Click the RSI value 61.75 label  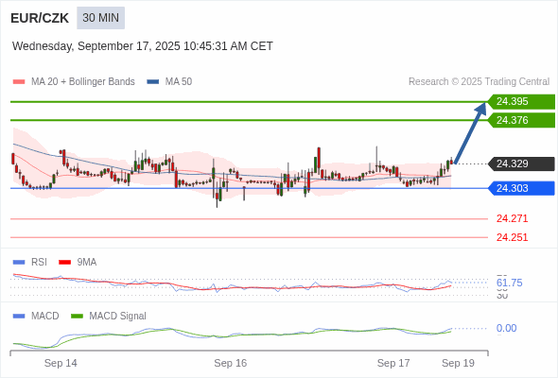tap(509, 283)
